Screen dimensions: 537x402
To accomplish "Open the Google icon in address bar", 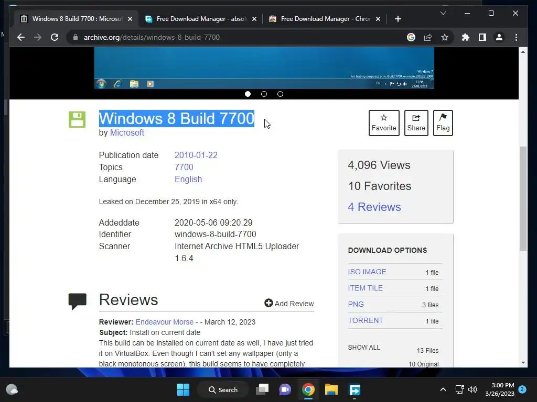I will [411, 37].
